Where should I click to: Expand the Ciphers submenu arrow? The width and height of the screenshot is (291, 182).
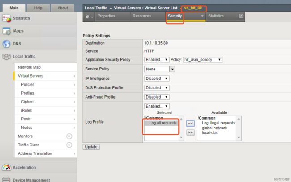coord(74,102)
